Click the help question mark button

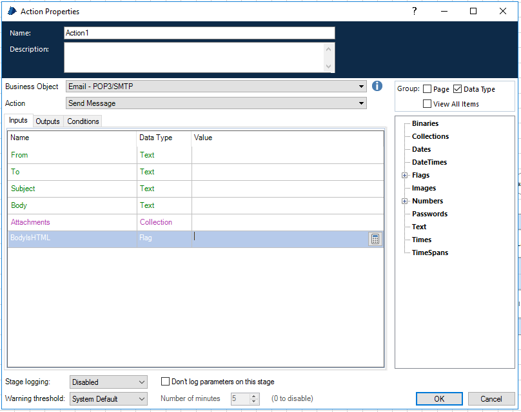(415, 12)
